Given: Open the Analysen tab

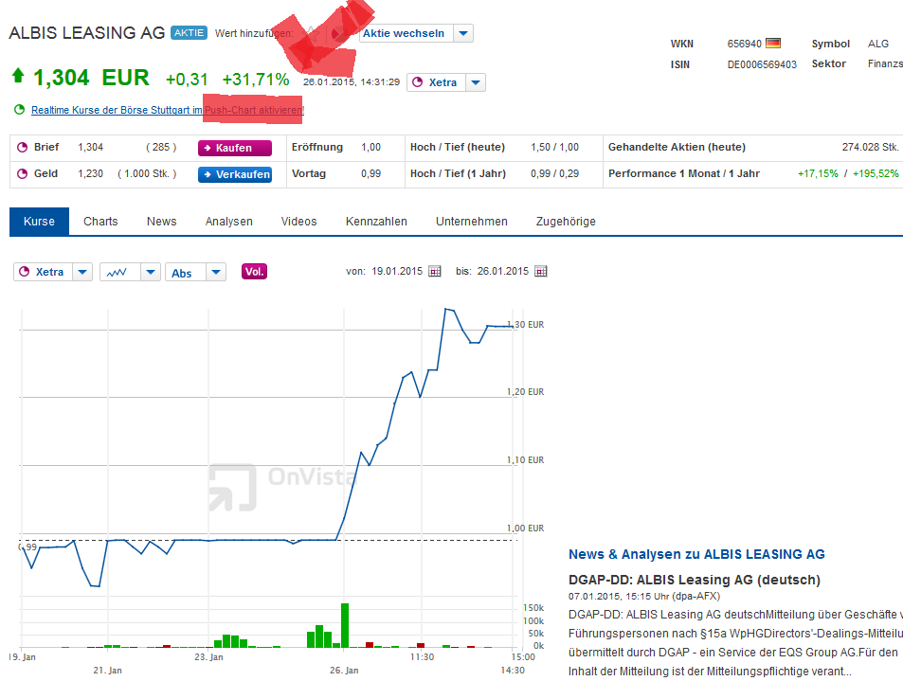Looking at the screenshot, I should 229,221.
